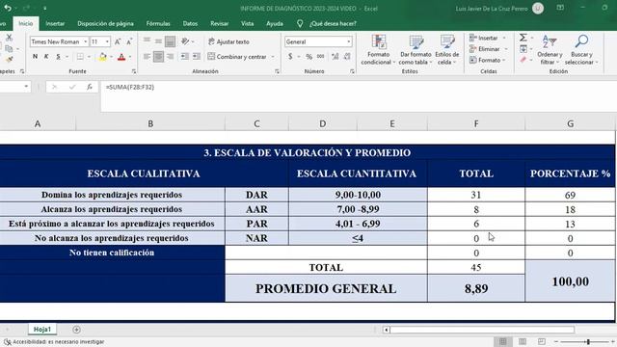
Task: Click the horizontal scrollbar track
Action: (x=482, y=330)
